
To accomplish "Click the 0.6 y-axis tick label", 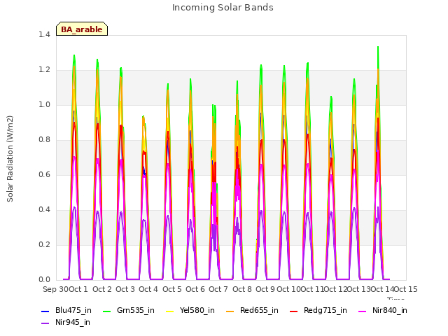I will (x=44, y=174).
